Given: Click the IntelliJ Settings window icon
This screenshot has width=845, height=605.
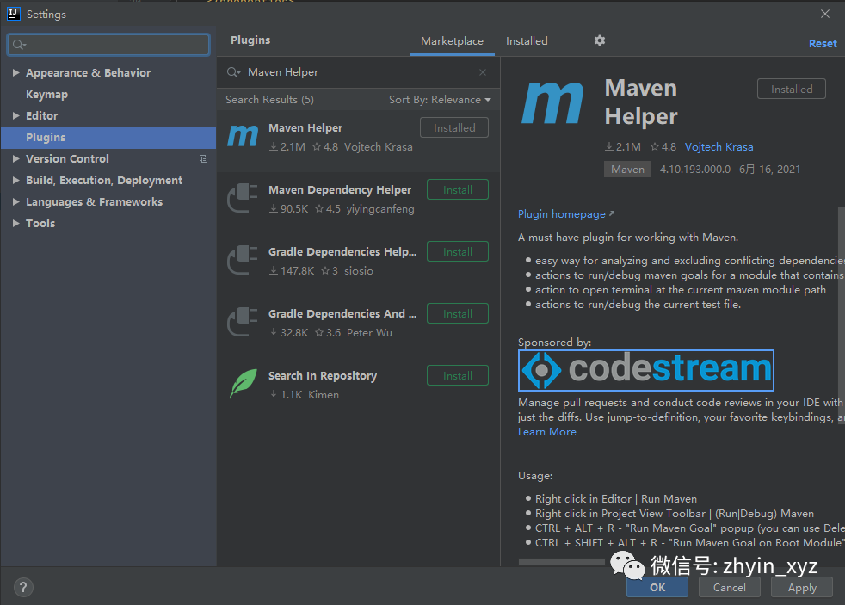Looking at the screenshot, I should click(14, 14).
